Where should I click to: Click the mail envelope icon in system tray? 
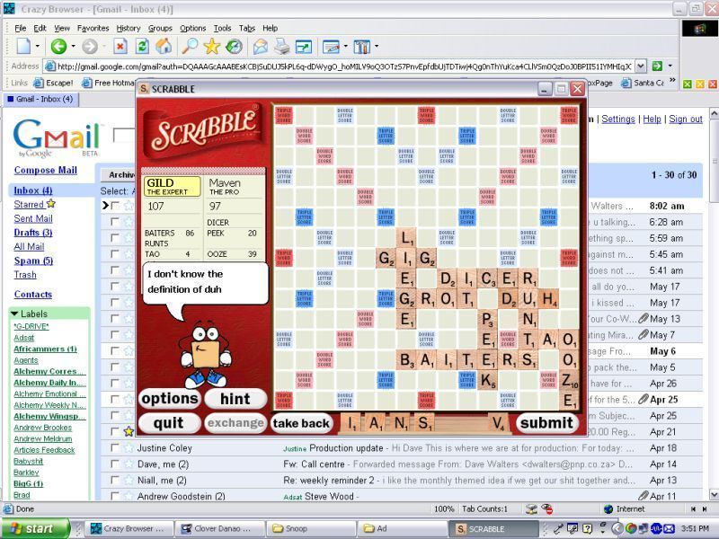(669, 528)
